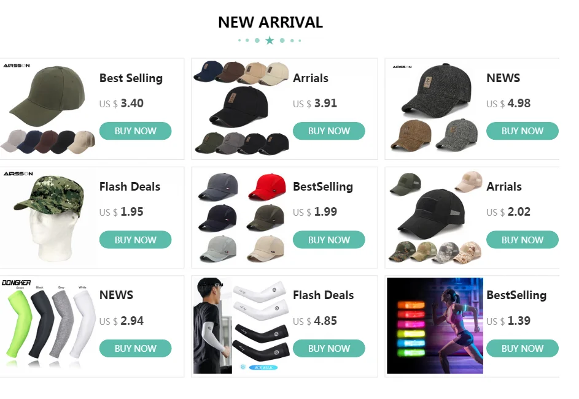Click BUY NOW for the $1.95 camo cap
This screenshot has height=399, width=579.
(x=135, y=240)
